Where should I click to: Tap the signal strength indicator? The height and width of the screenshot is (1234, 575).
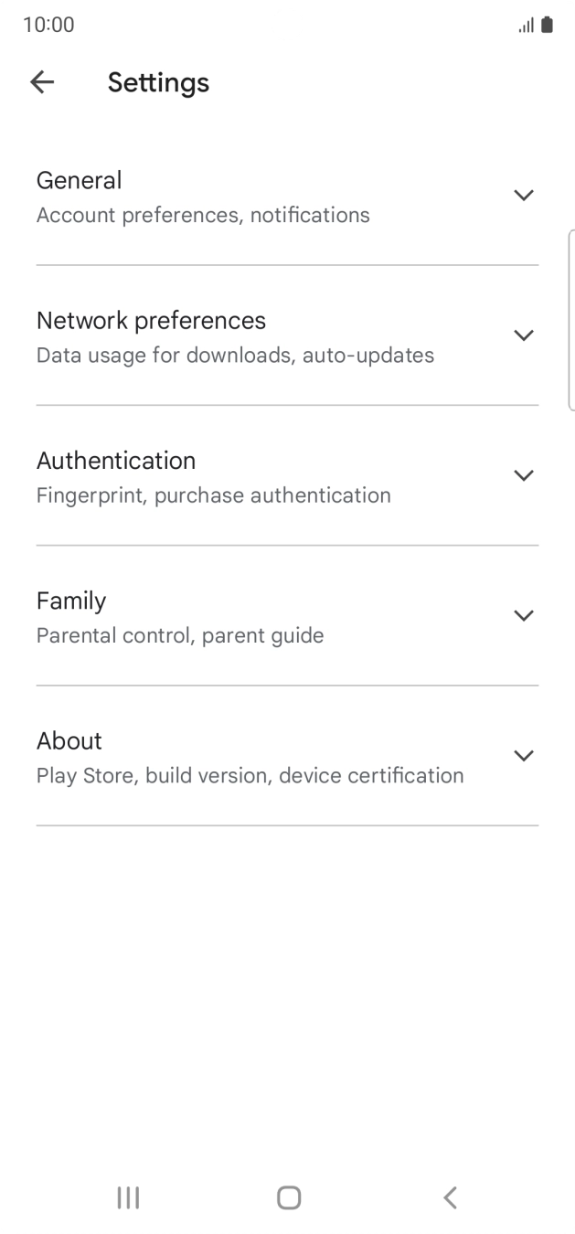(526, 26)
